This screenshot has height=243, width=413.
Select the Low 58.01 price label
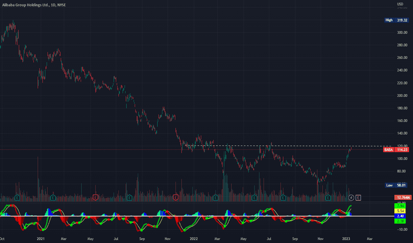tap(397, 185)
